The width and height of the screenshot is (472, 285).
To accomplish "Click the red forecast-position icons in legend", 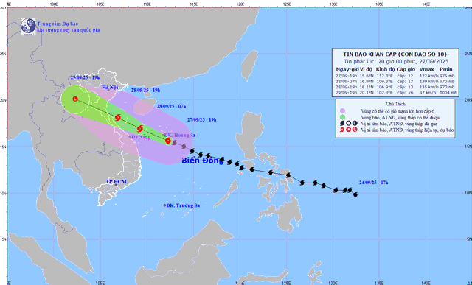I will 348,130.
